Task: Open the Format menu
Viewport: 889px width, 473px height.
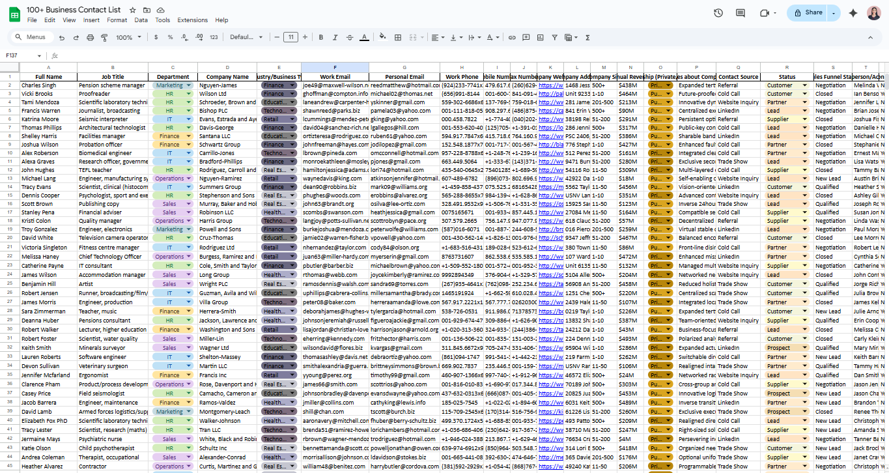Action: click(x=117, y=20)
